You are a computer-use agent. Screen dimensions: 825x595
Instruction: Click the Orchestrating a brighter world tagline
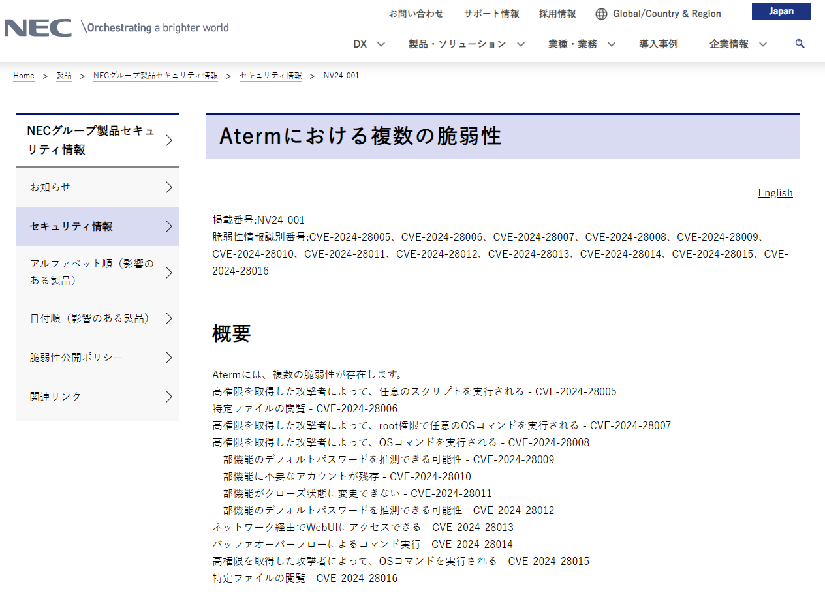click(x=155, y=27)
